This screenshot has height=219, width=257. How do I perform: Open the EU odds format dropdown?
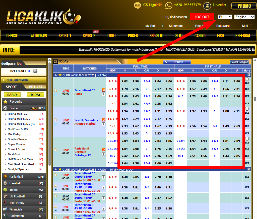click(x=225, y=17)
